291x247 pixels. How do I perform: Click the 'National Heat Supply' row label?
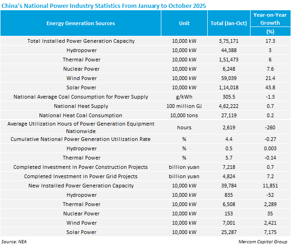(81, 106)
